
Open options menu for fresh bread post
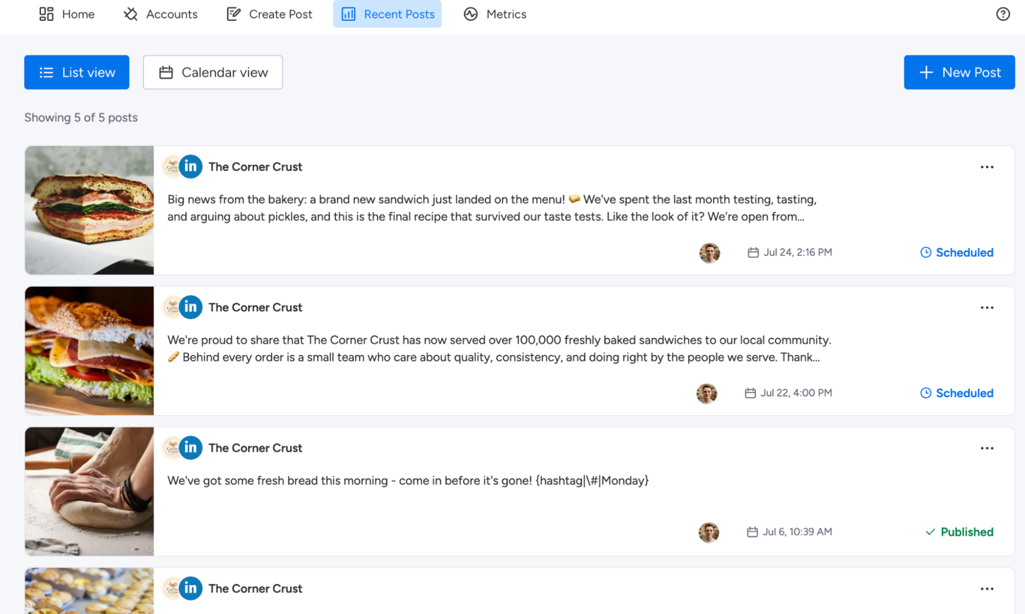[987, 448]
